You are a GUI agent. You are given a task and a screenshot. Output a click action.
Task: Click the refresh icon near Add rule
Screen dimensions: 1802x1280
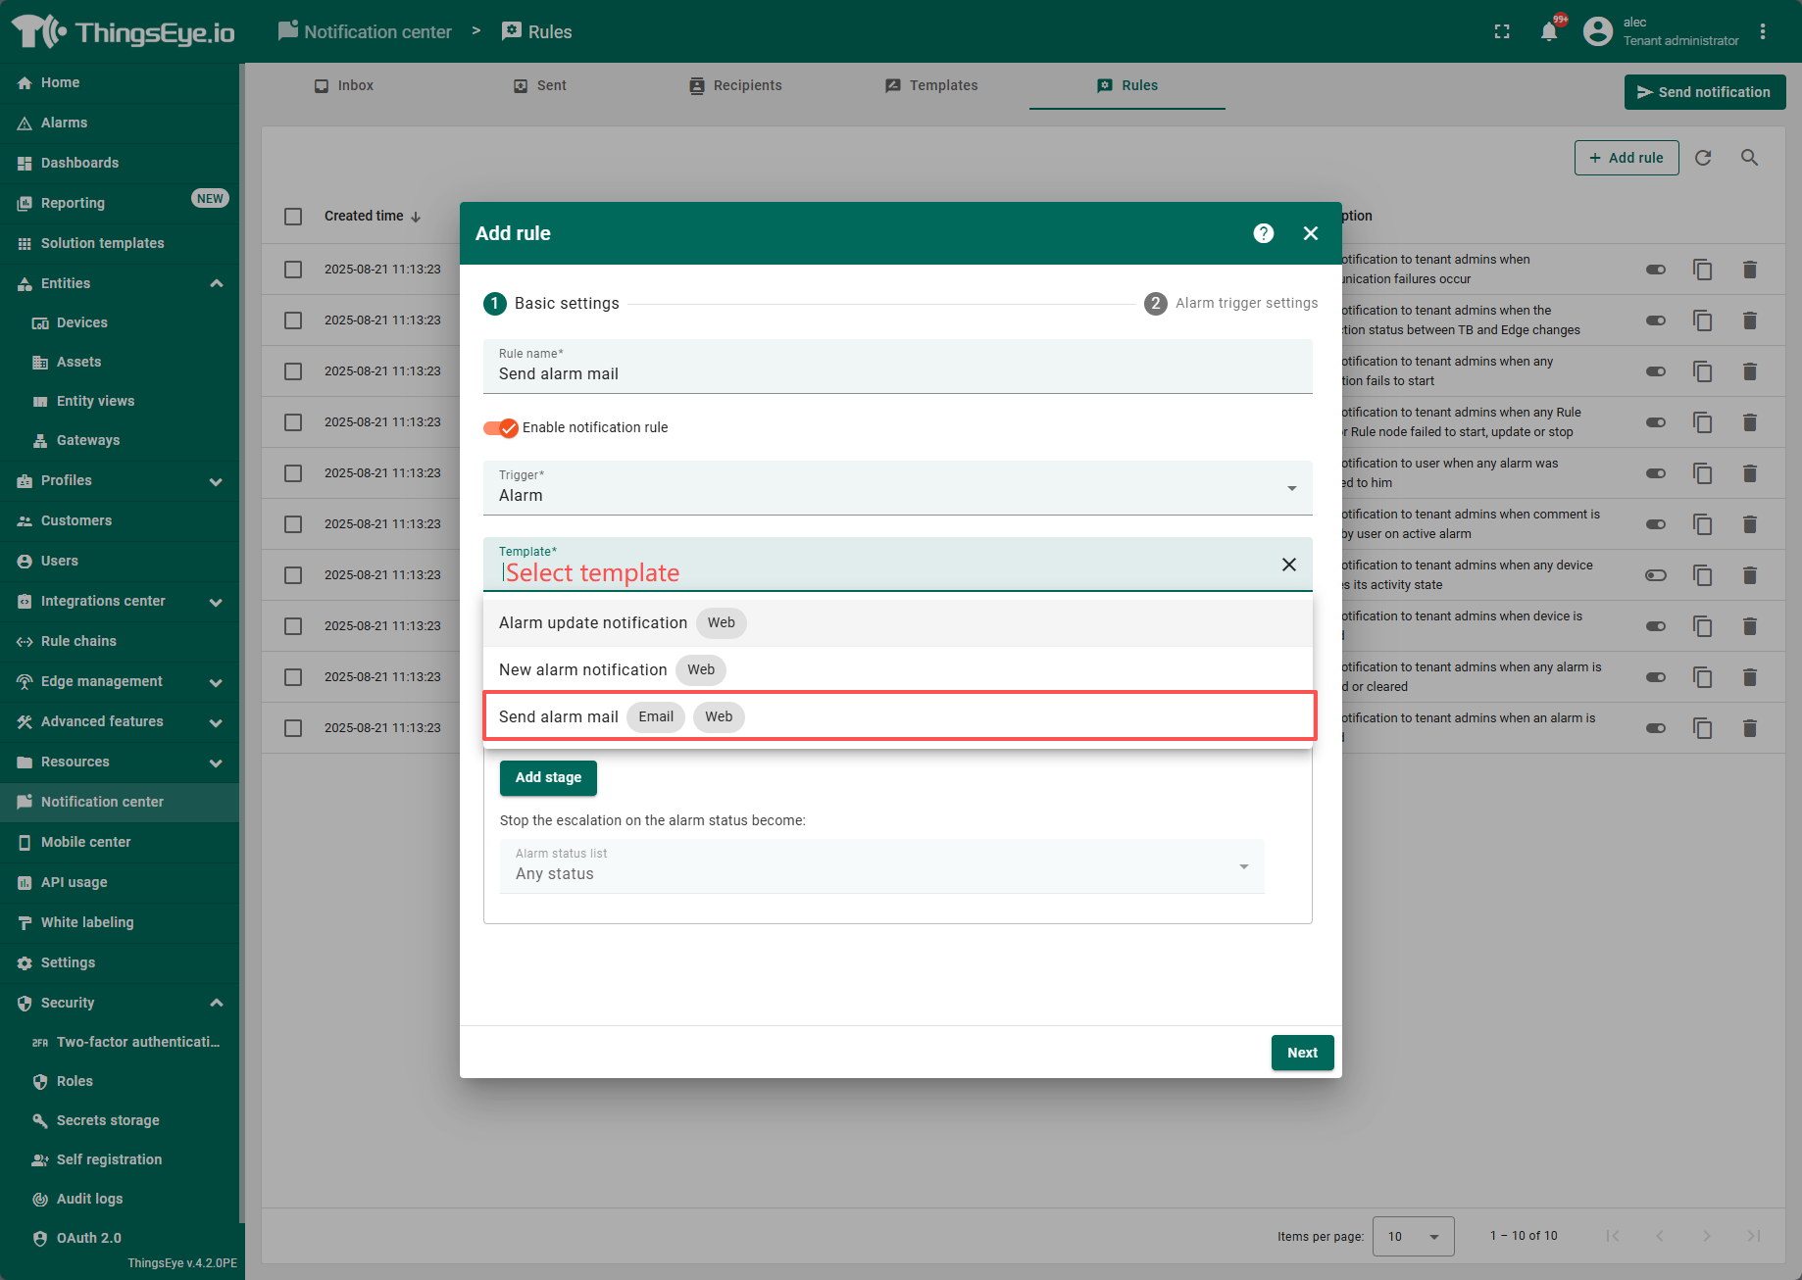point(1703,158)
